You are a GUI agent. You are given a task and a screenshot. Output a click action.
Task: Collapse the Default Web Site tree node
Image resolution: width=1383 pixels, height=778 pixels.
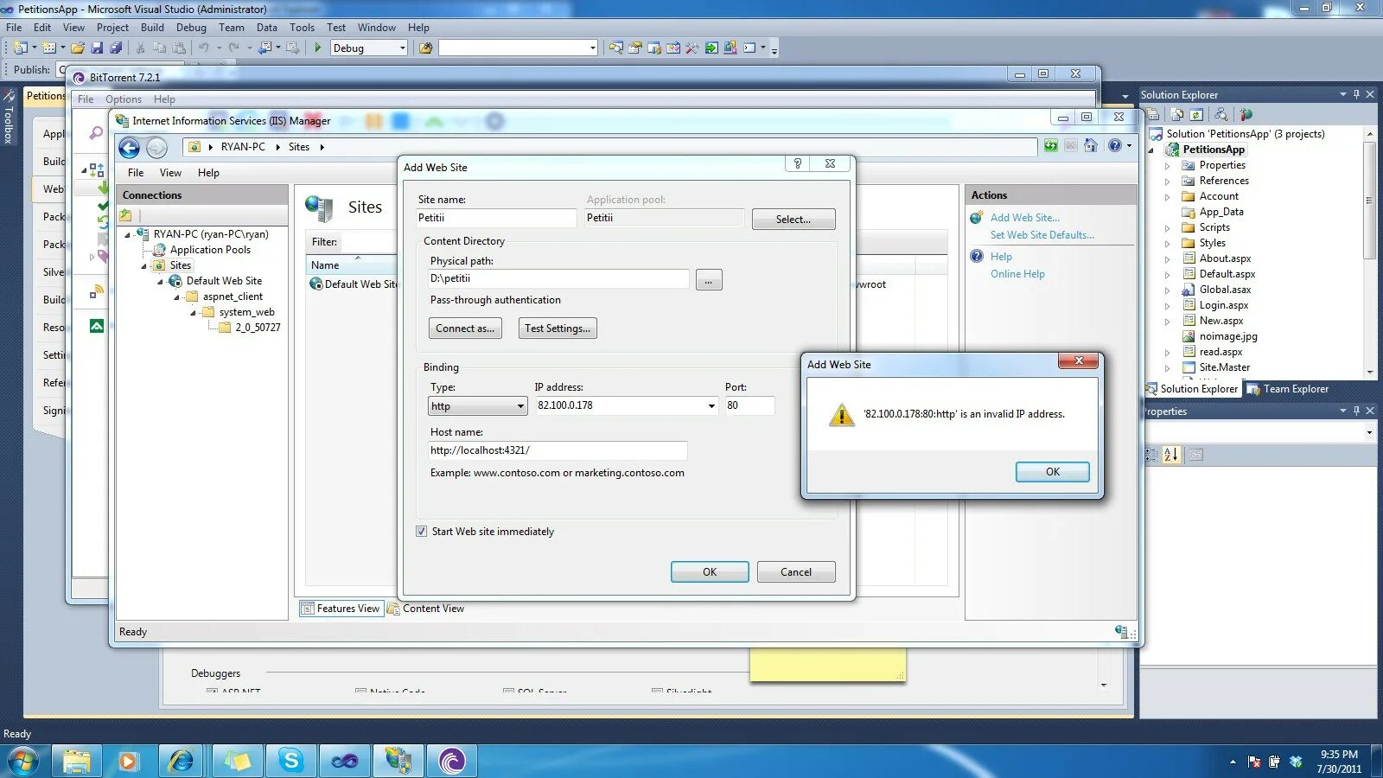160,282
